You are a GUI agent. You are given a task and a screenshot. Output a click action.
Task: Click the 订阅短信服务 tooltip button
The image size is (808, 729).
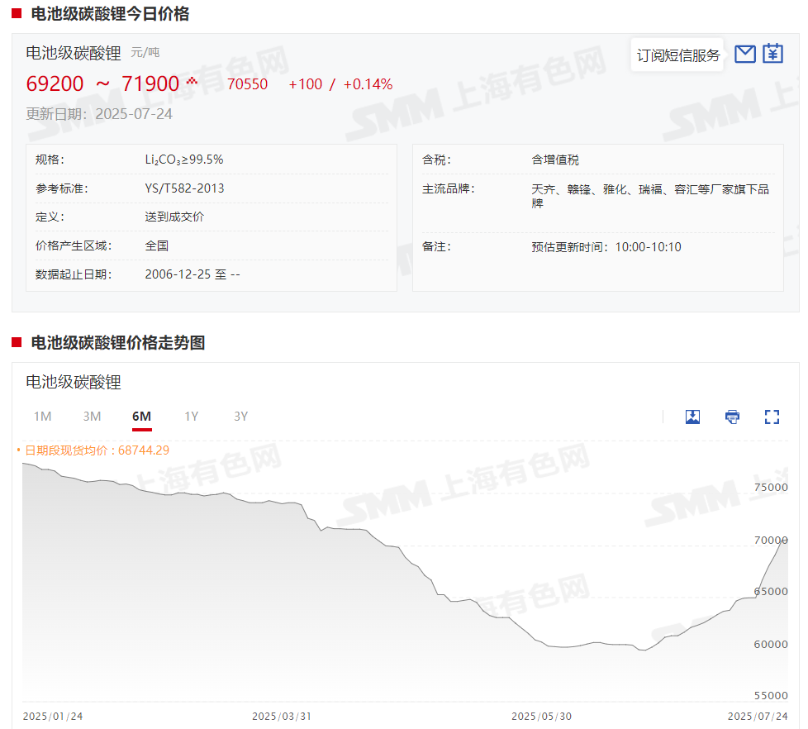click(x=677, y=55)
